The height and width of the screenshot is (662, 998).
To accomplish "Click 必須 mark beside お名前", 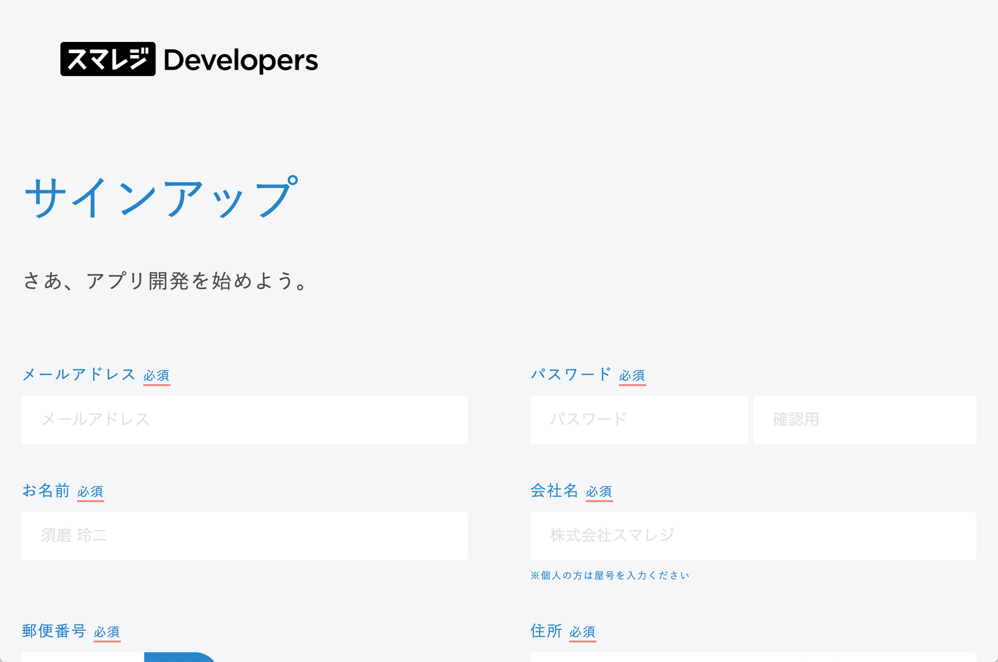I will [x=90, y=492].
